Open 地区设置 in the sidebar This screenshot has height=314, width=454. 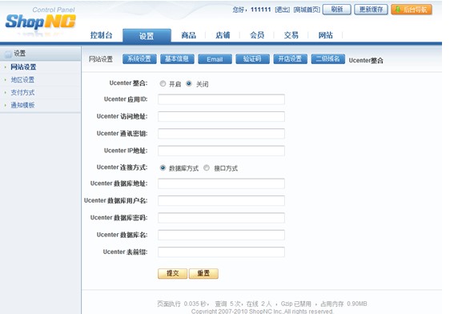(x=22, y=79)
